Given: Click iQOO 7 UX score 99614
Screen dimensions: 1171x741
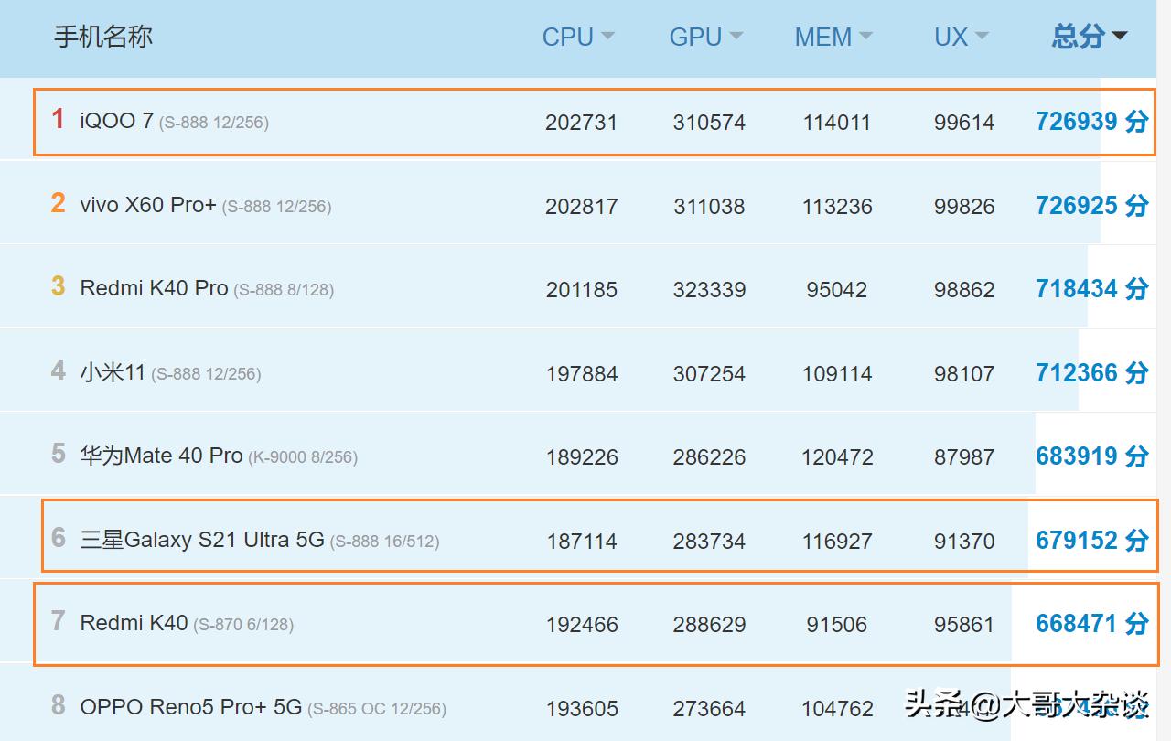Looking at the screenshot, I should coord(964,122).
